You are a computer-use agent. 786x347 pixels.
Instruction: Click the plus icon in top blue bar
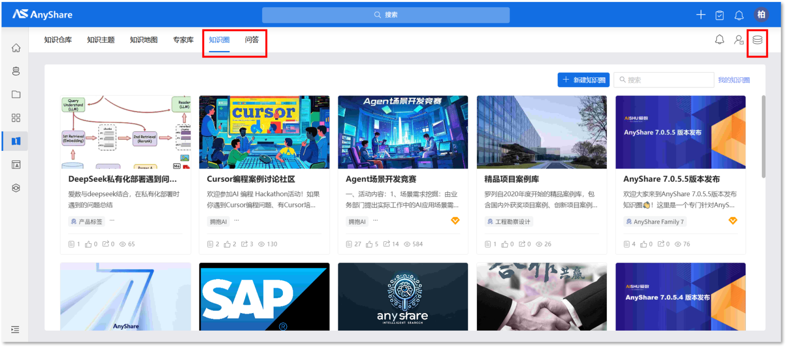[x=701, y=15]
